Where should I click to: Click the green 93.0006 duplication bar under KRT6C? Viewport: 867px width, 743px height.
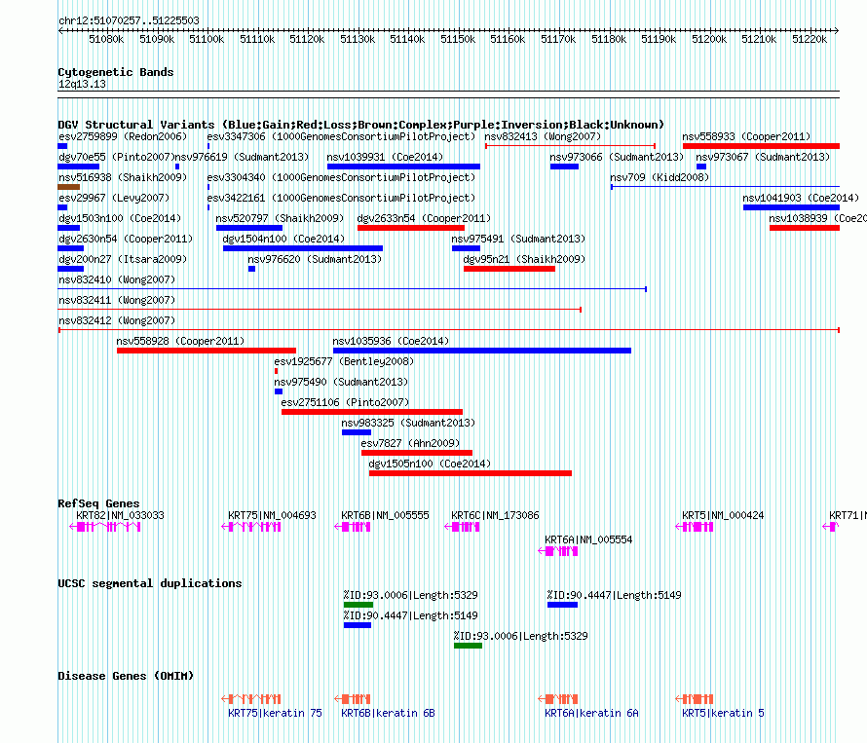click(468, 646)
